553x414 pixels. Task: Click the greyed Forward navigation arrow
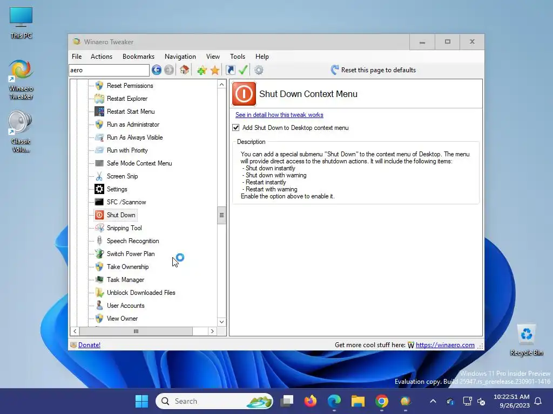coord(169,70)
